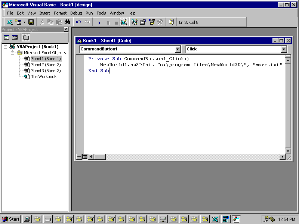Click the 12:54 PM clock
Image resolution: width=299 pixels, height=224 pixels.
pos(287,220)
